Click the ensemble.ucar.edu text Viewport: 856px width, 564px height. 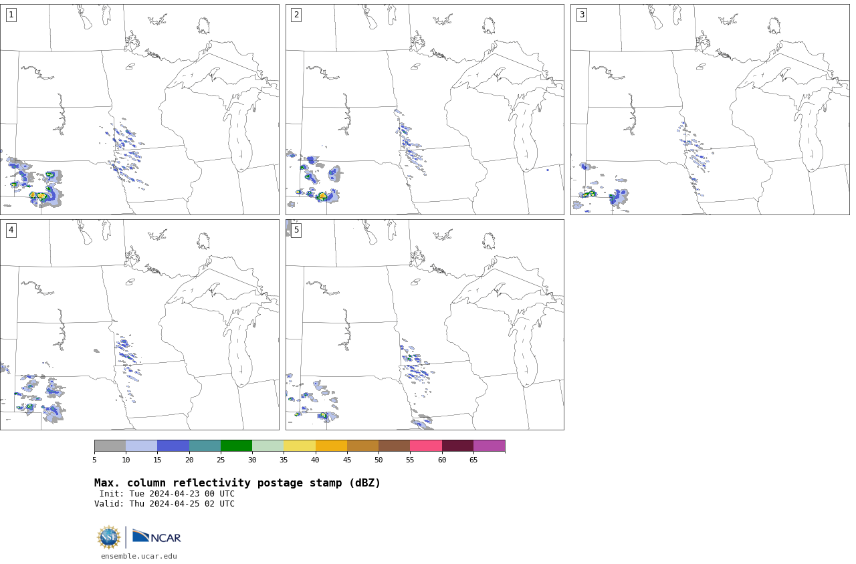[139, 556]
